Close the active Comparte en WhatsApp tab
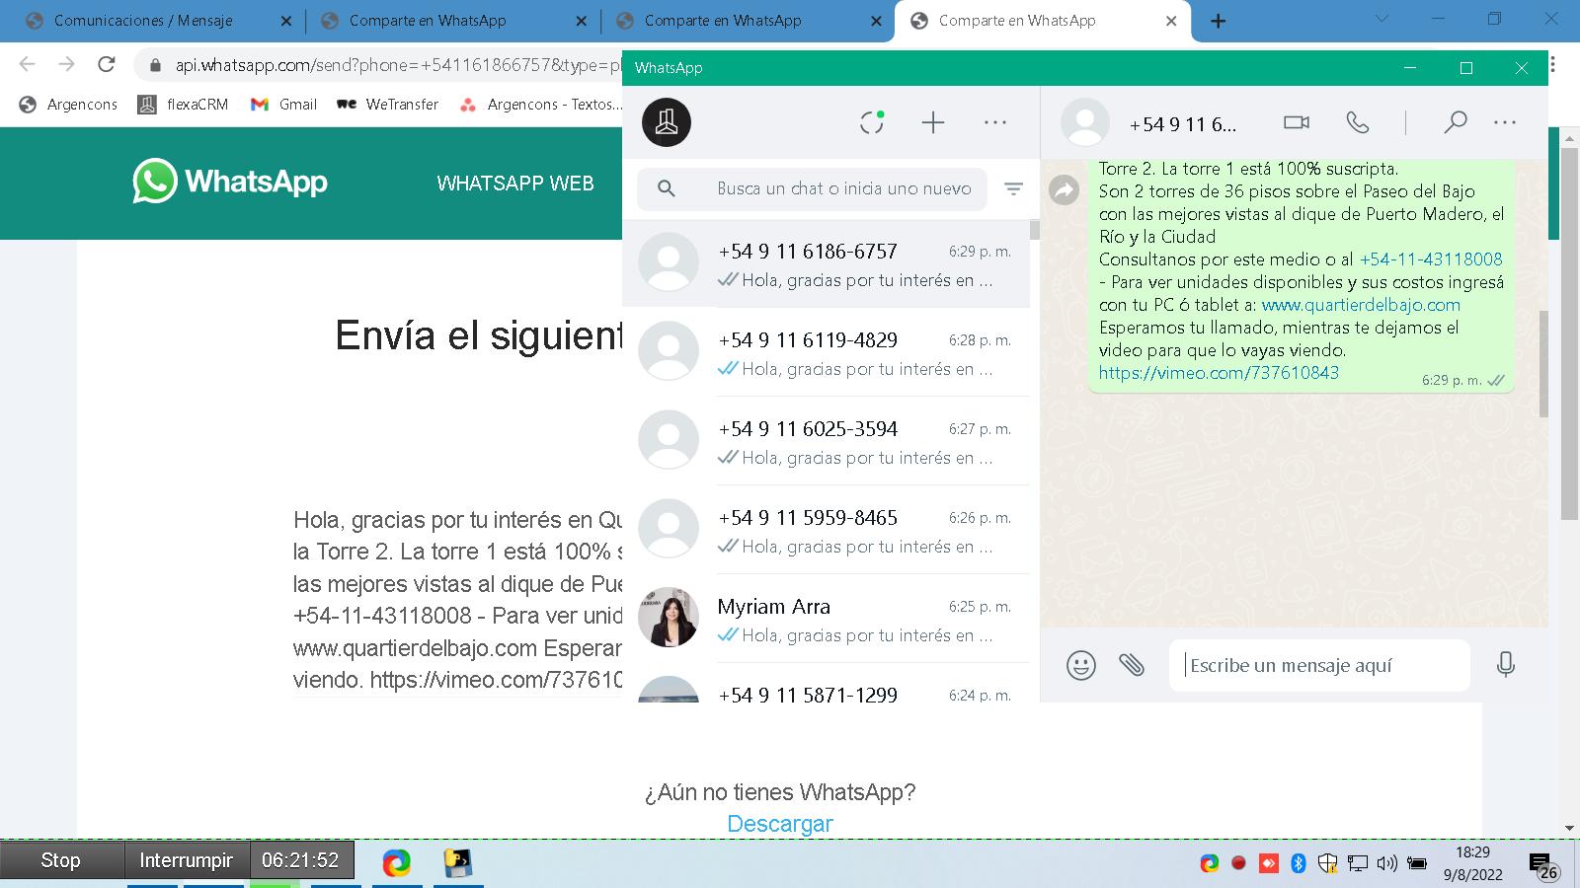 [x=1171, y=21]
